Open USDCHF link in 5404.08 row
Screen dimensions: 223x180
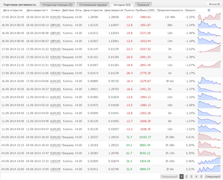click(55, 161)
